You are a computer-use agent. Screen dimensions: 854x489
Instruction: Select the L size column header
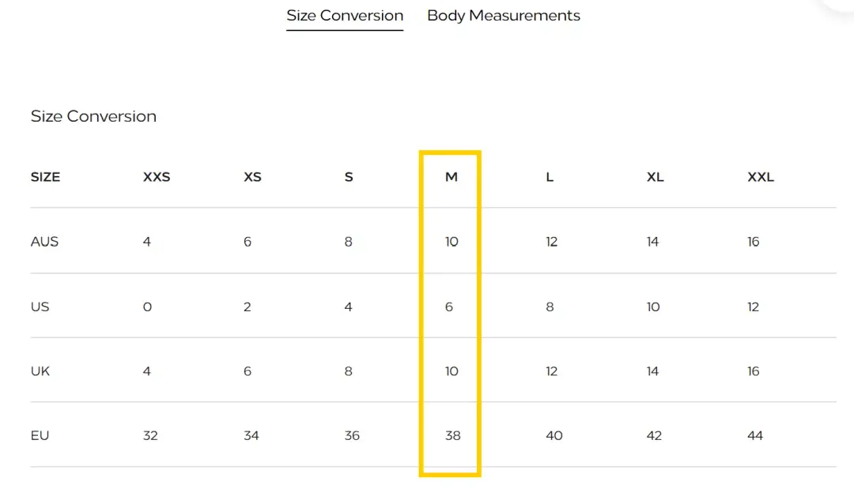point(550,177)
